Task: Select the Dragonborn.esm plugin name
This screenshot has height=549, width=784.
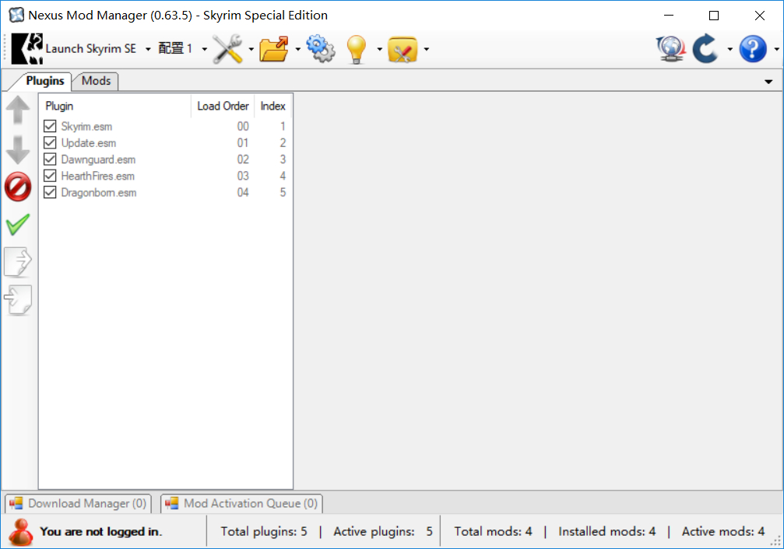Action: (x=99, y=192)
